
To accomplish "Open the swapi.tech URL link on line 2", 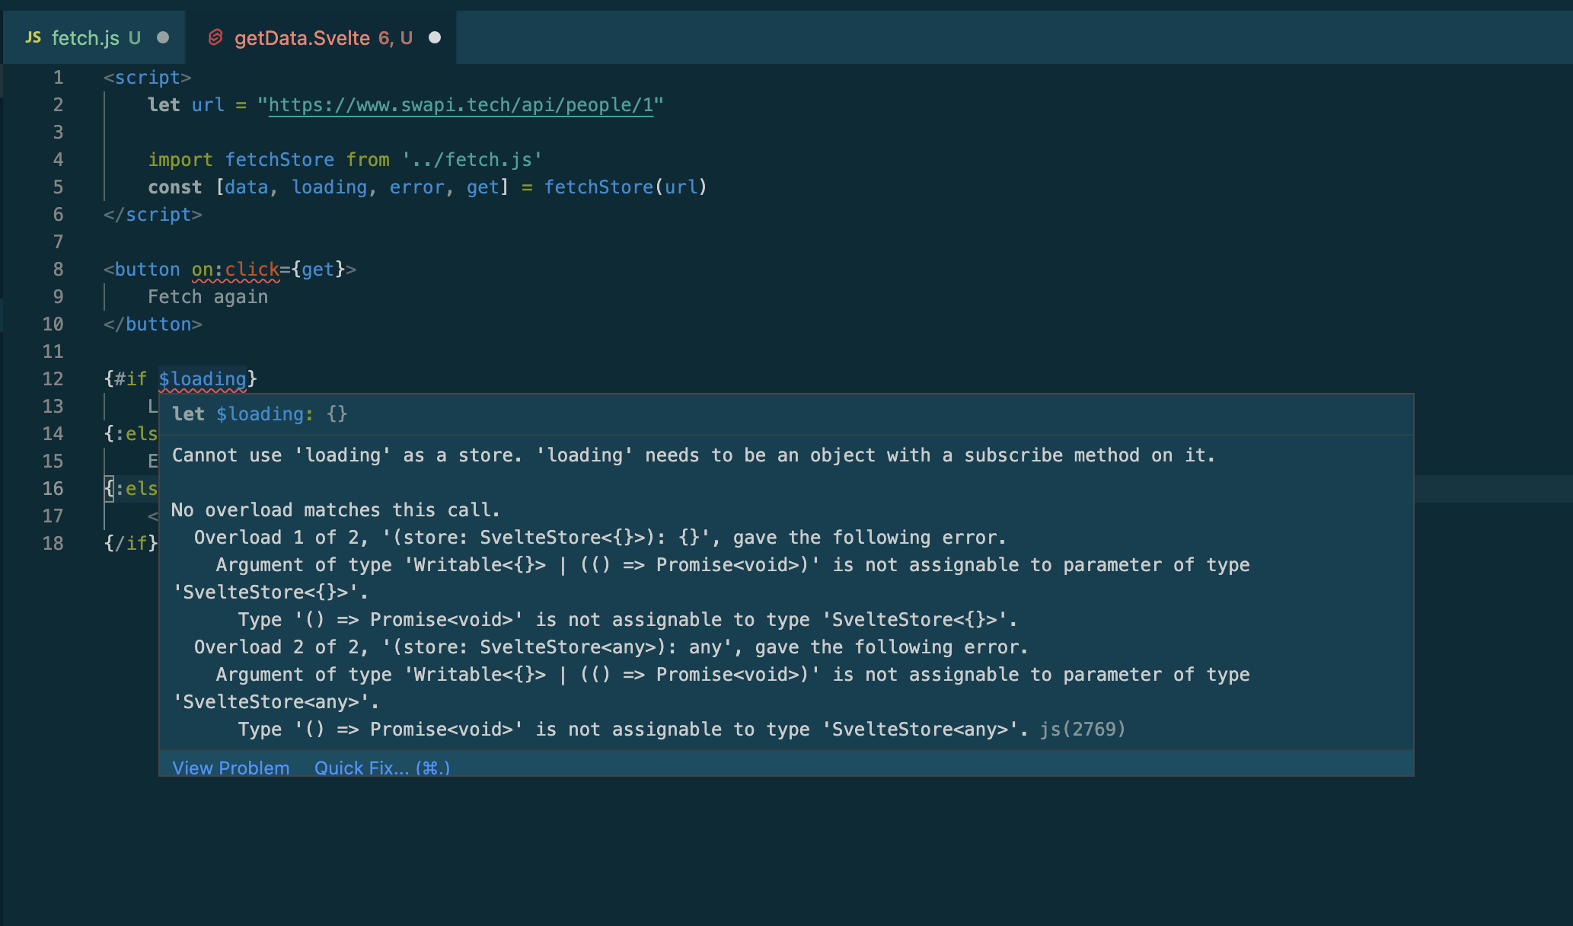I will (461, 105).
